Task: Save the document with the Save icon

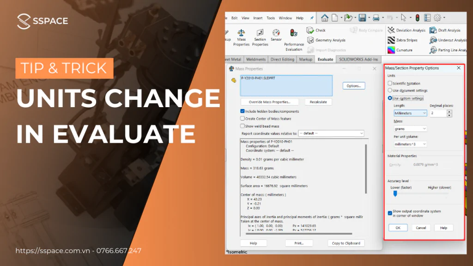Action: coord(362,18)
